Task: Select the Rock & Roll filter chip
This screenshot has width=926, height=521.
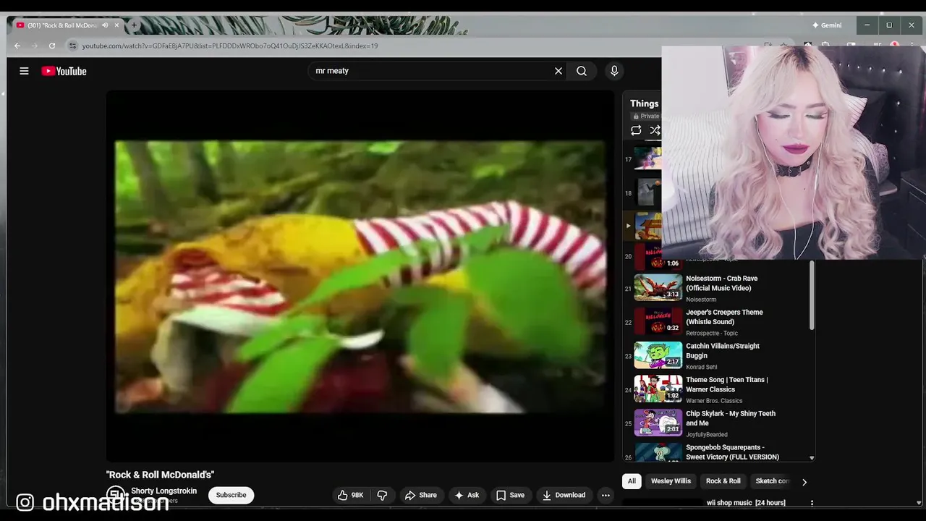Action: coord(723,481)
